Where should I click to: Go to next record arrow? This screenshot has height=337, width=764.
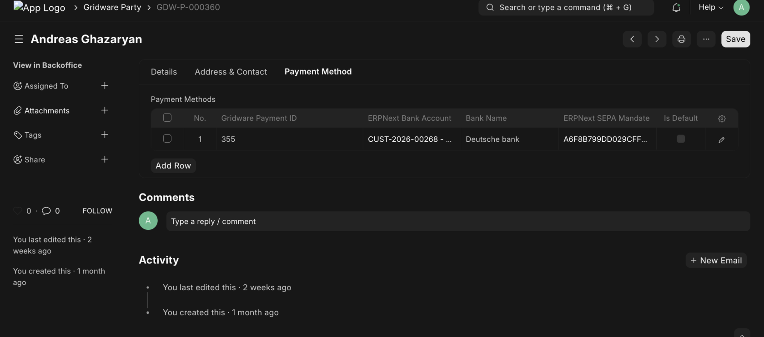657,39
